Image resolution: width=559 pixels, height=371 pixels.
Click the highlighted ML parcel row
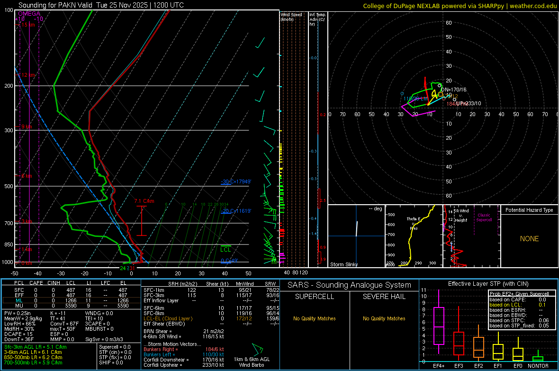(x=72, y=300)
